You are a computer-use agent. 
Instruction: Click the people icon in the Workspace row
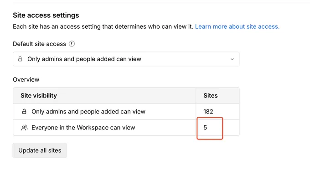pyautogui.click(x=24, y=128)
